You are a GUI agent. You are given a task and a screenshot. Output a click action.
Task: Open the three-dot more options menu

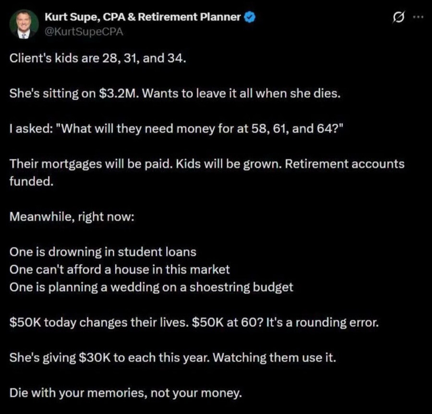click(418, 17)
